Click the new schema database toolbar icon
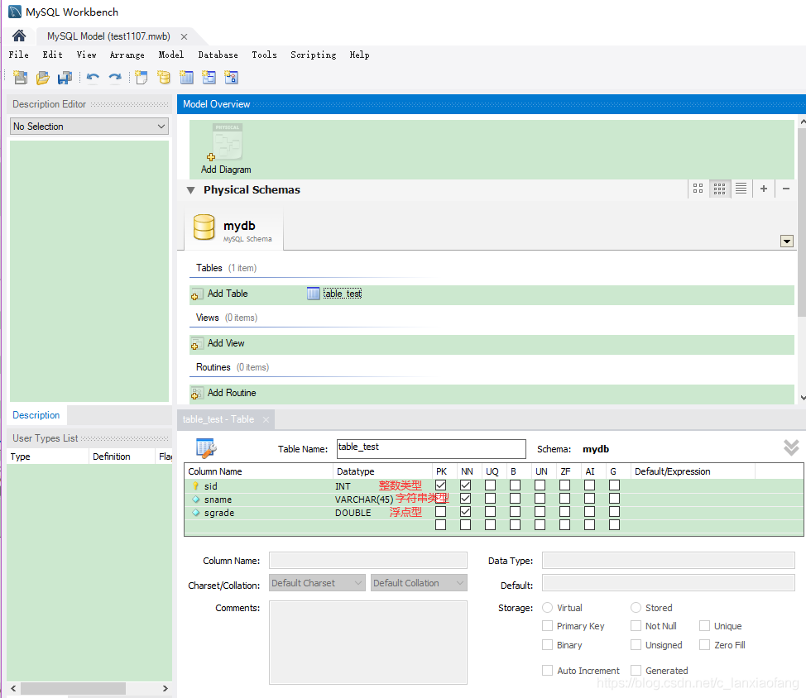This screenshot has height=698, width=806. 164,78
